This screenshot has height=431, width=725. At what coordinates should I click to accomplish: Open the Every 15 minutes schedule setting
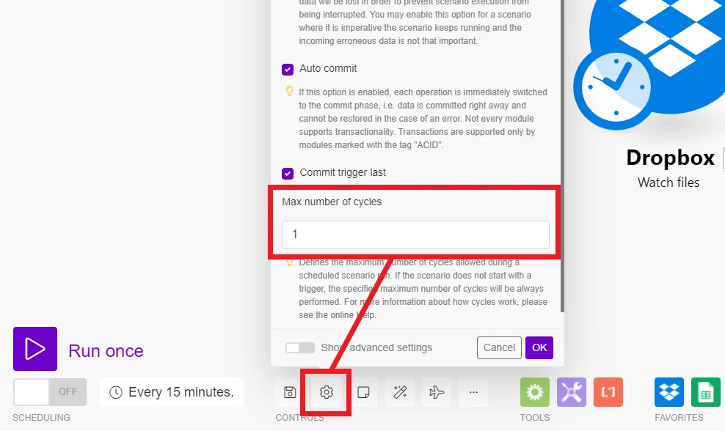coord(172,392)
